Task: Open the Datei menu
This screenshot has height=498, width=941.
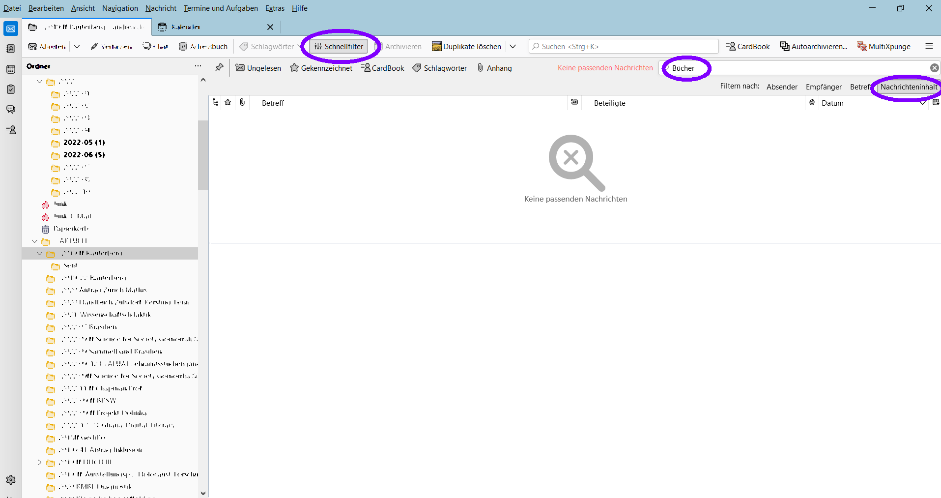Action: [x=12, y=8]
